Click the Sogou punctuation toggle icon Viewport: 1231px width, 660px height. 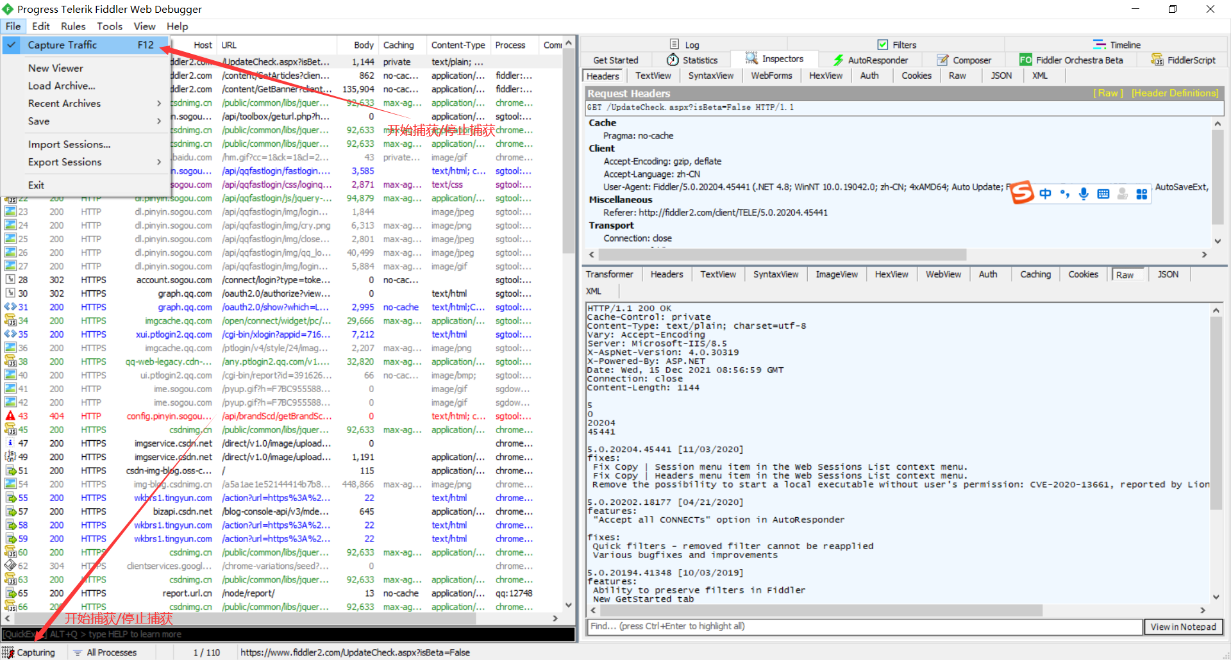tap(1064, 194)
